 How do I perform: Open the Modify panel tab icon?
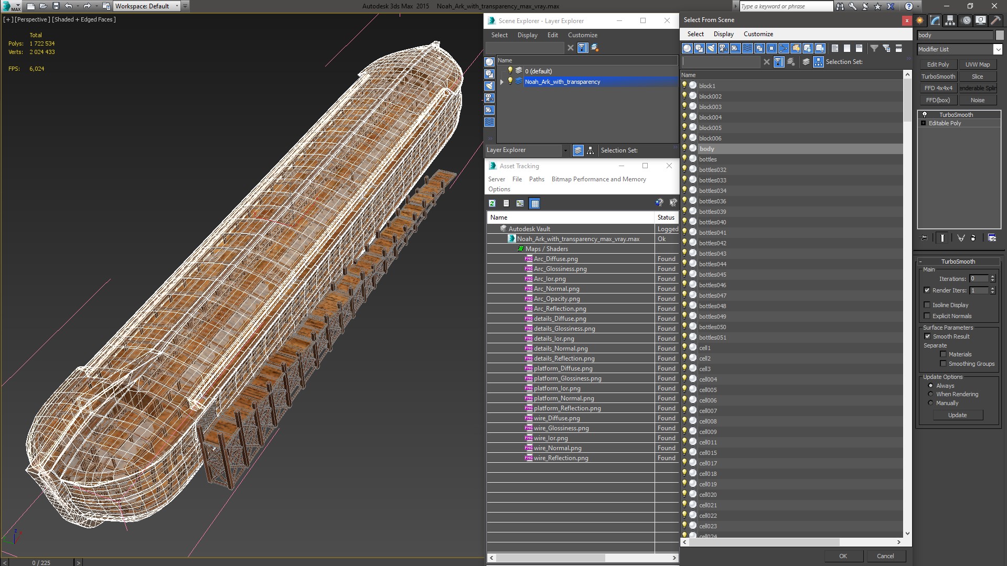pos(935,20)
